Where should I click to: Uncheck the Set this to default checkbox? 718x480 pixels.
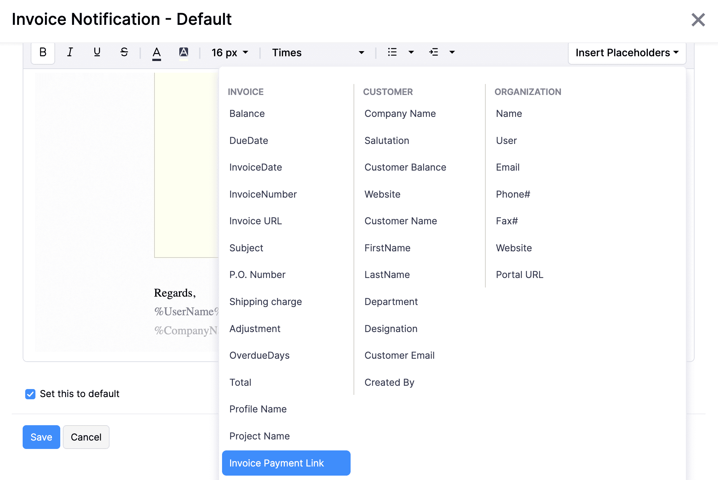30,394
